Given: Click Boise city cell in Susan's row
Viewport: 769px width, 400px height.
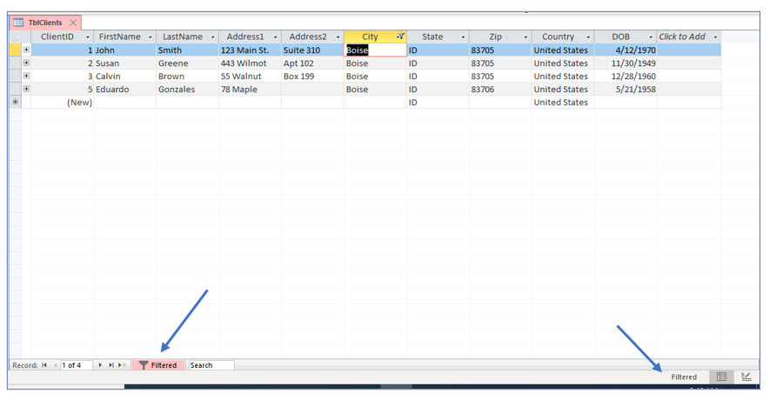Looking at the screenshot, I should pyautogui.click(x=375, y=63).
